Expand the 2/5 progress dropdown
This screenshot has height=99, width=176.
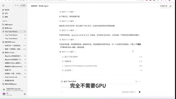click(x=138, y=81)
